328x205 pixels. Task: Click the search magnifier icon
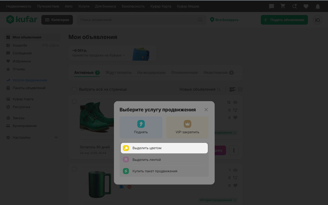(200, 20)
